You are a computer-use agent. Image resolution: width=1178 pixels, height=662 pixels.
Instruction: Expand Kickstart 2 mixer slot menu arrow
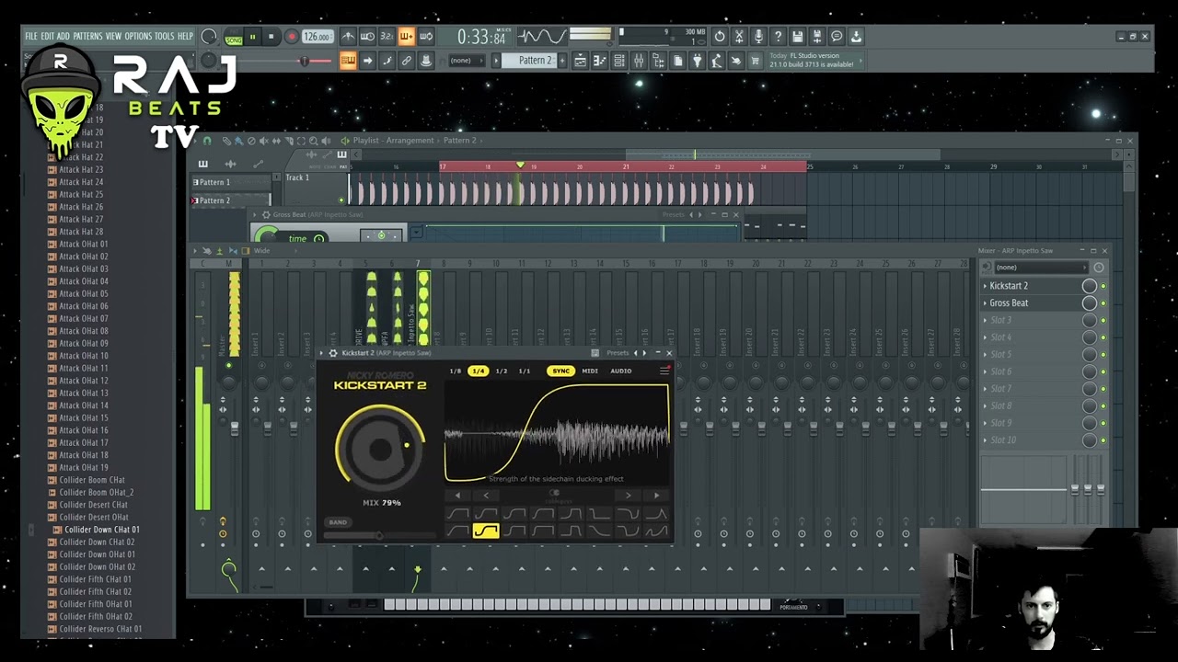[985, 286]
